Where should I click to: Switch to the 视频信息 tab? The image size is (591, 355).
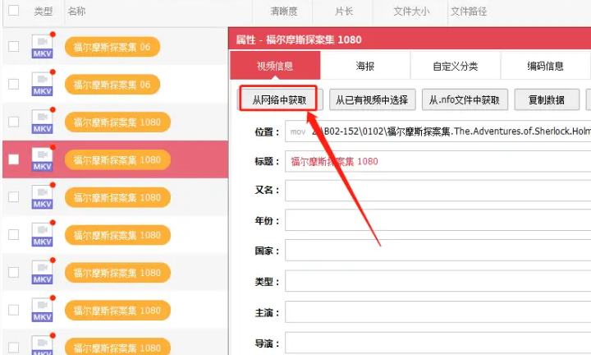(275, 66)
